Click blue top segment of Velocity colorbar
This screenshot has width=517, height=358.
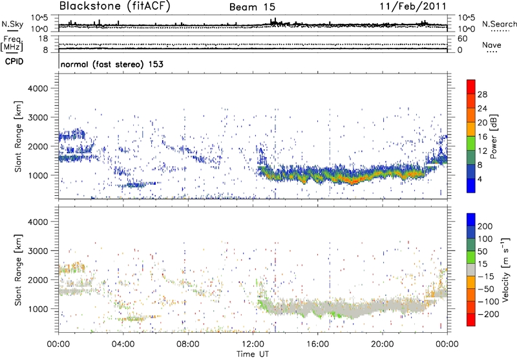point(471,220)
